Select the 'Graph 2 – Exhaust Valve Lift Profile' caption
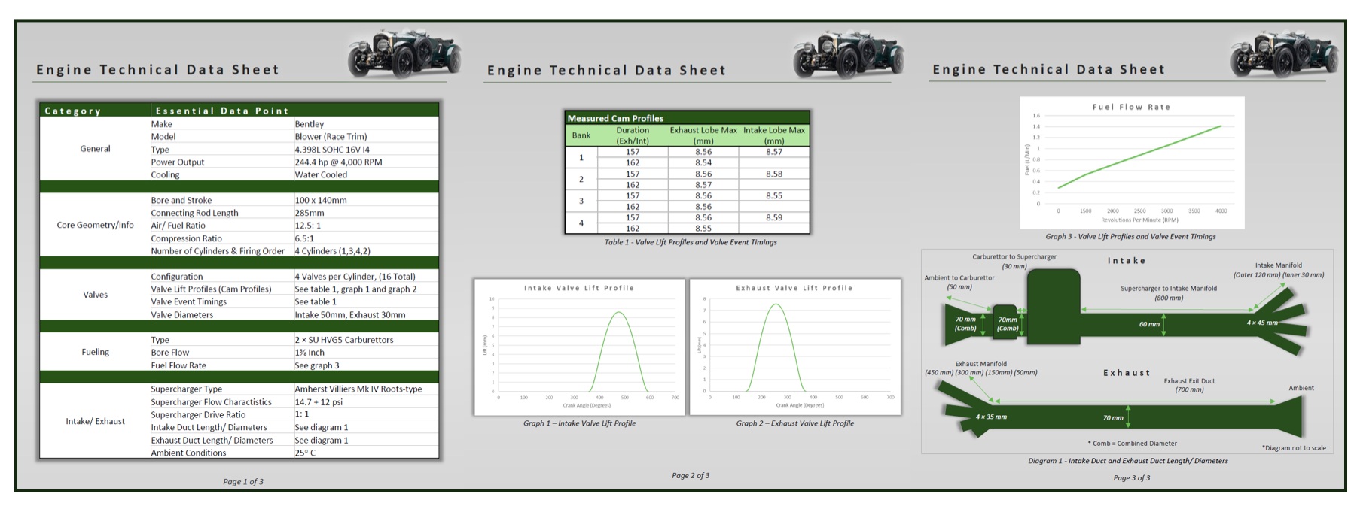 [x=795, y=424]
